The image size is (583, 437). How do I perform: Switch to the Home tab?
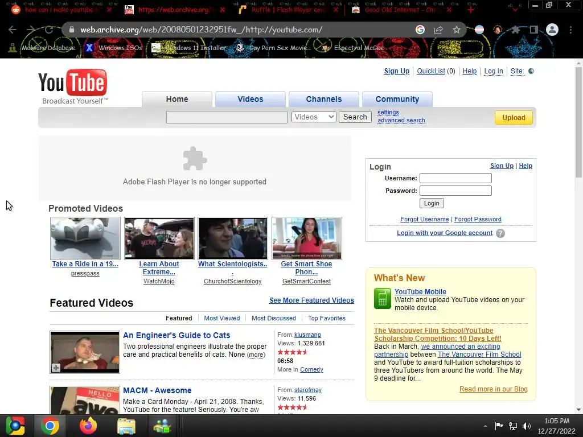(x=177, y=99)
